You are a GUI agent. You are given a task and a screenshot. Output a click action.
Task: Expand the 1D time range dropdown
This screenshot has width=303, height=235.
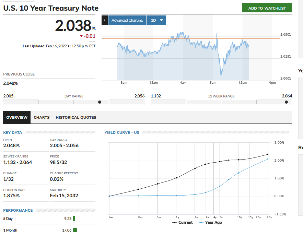156,20
